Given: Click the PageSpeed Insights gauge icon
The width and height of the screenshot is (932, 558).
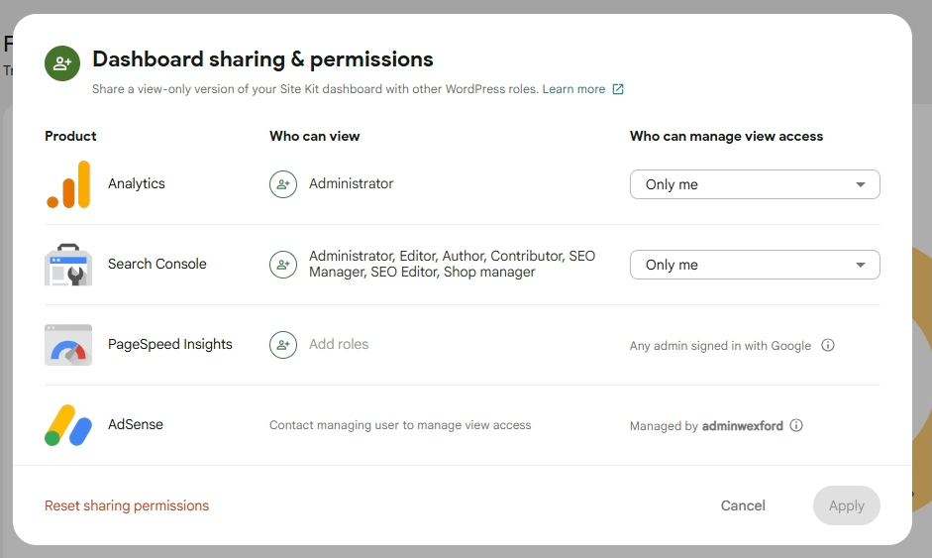Looking at the screenshot, I should point(68,345).
